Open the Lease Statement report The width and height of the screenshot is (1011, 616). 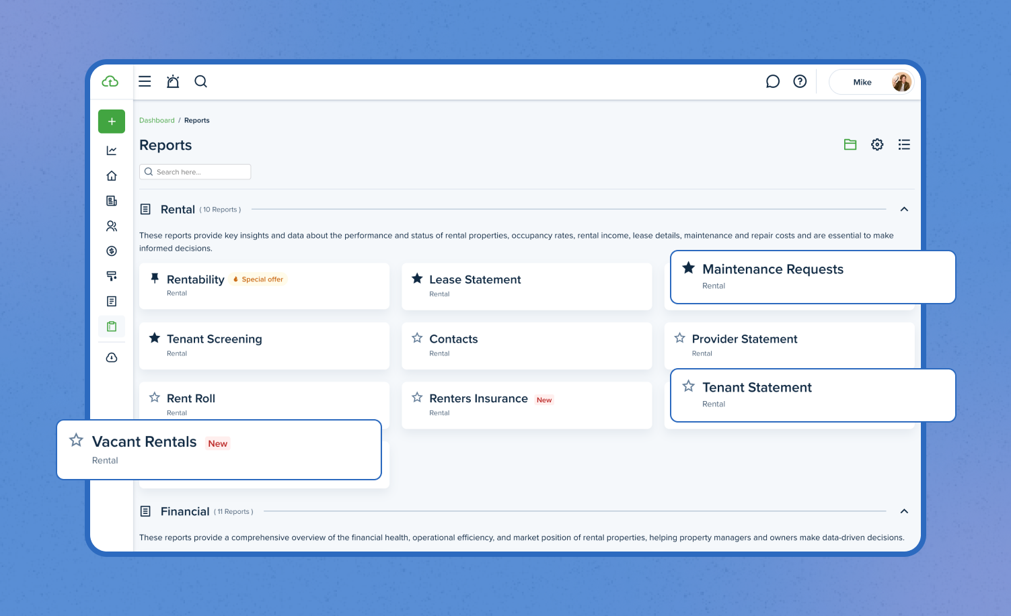[x=475, y=279]
